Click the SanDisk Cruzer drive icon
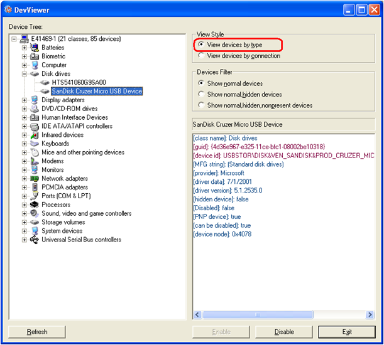The width and height of the screenshot is (384, 345). tap(45, 91)
